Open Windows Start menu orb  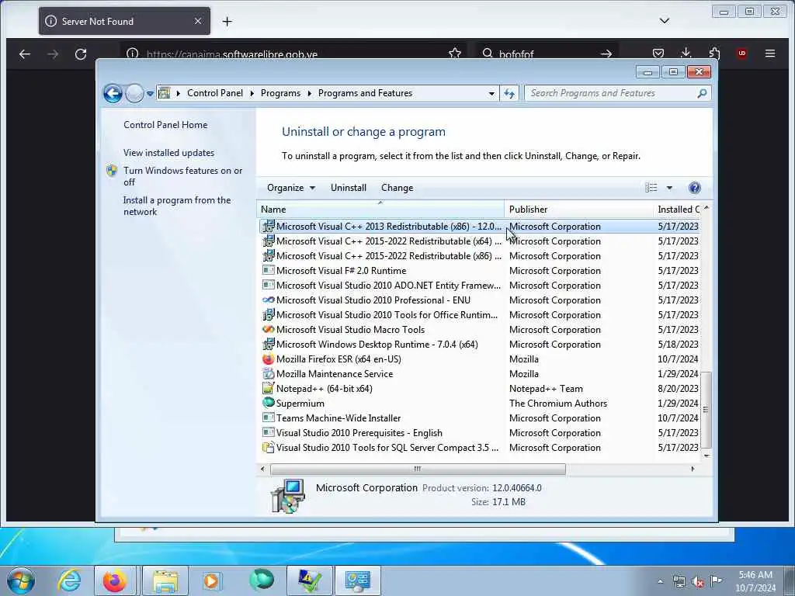pos(21,580)
